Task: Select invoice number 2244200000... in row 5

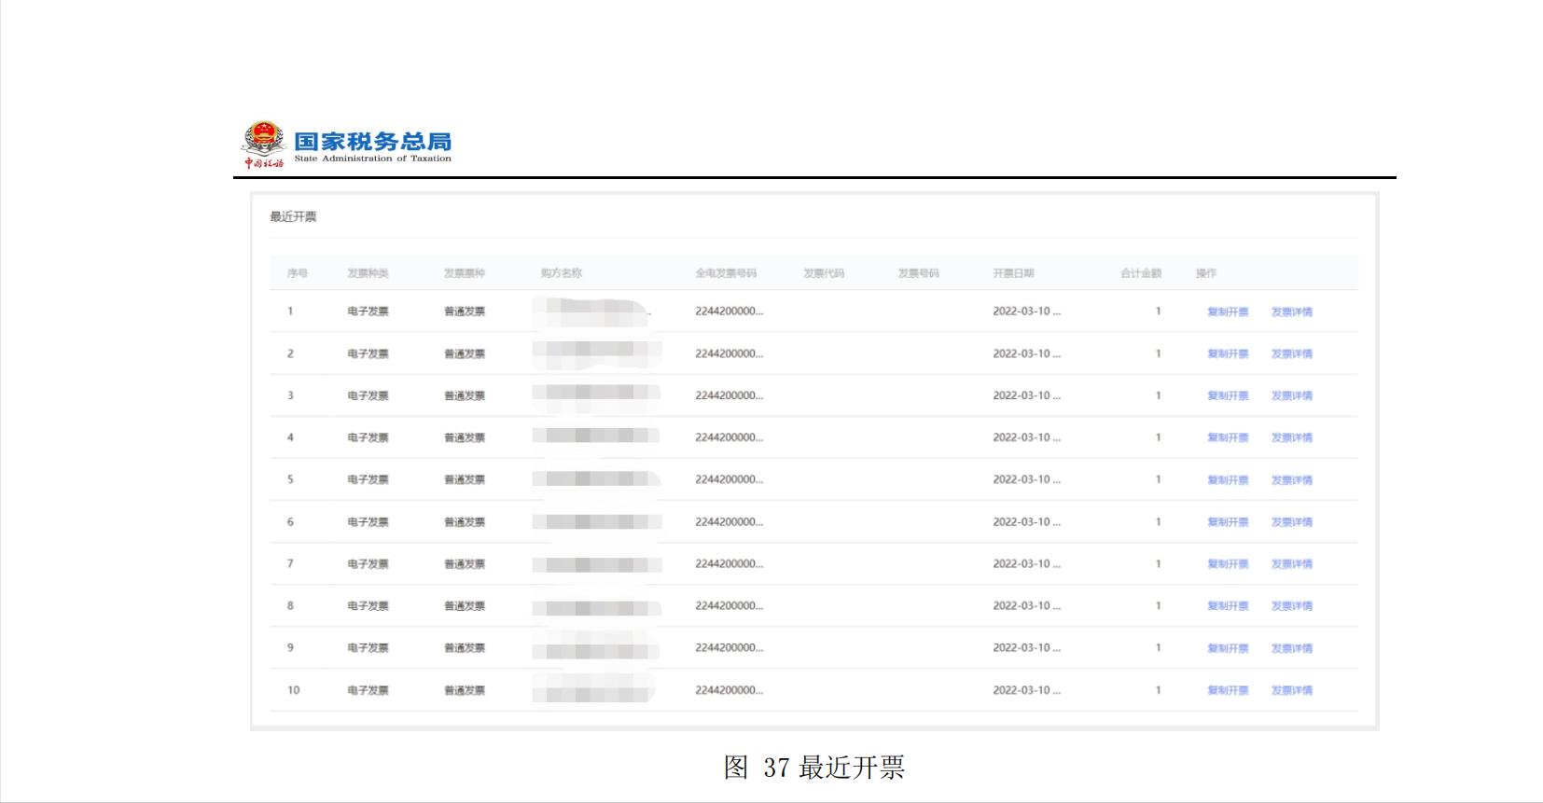Action: pyautogui.click(x=729, y=479)
